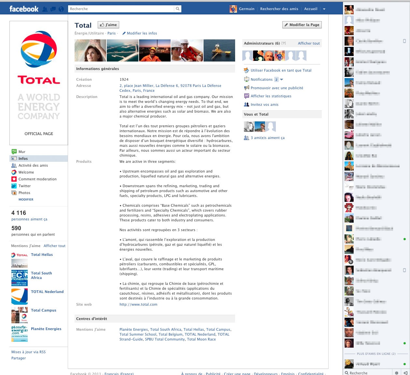Viewport: 410px width, 375px height.
Task: Open the Notifications link under Administrateurs
Action: pyautogui.click(x=262, y=79)
